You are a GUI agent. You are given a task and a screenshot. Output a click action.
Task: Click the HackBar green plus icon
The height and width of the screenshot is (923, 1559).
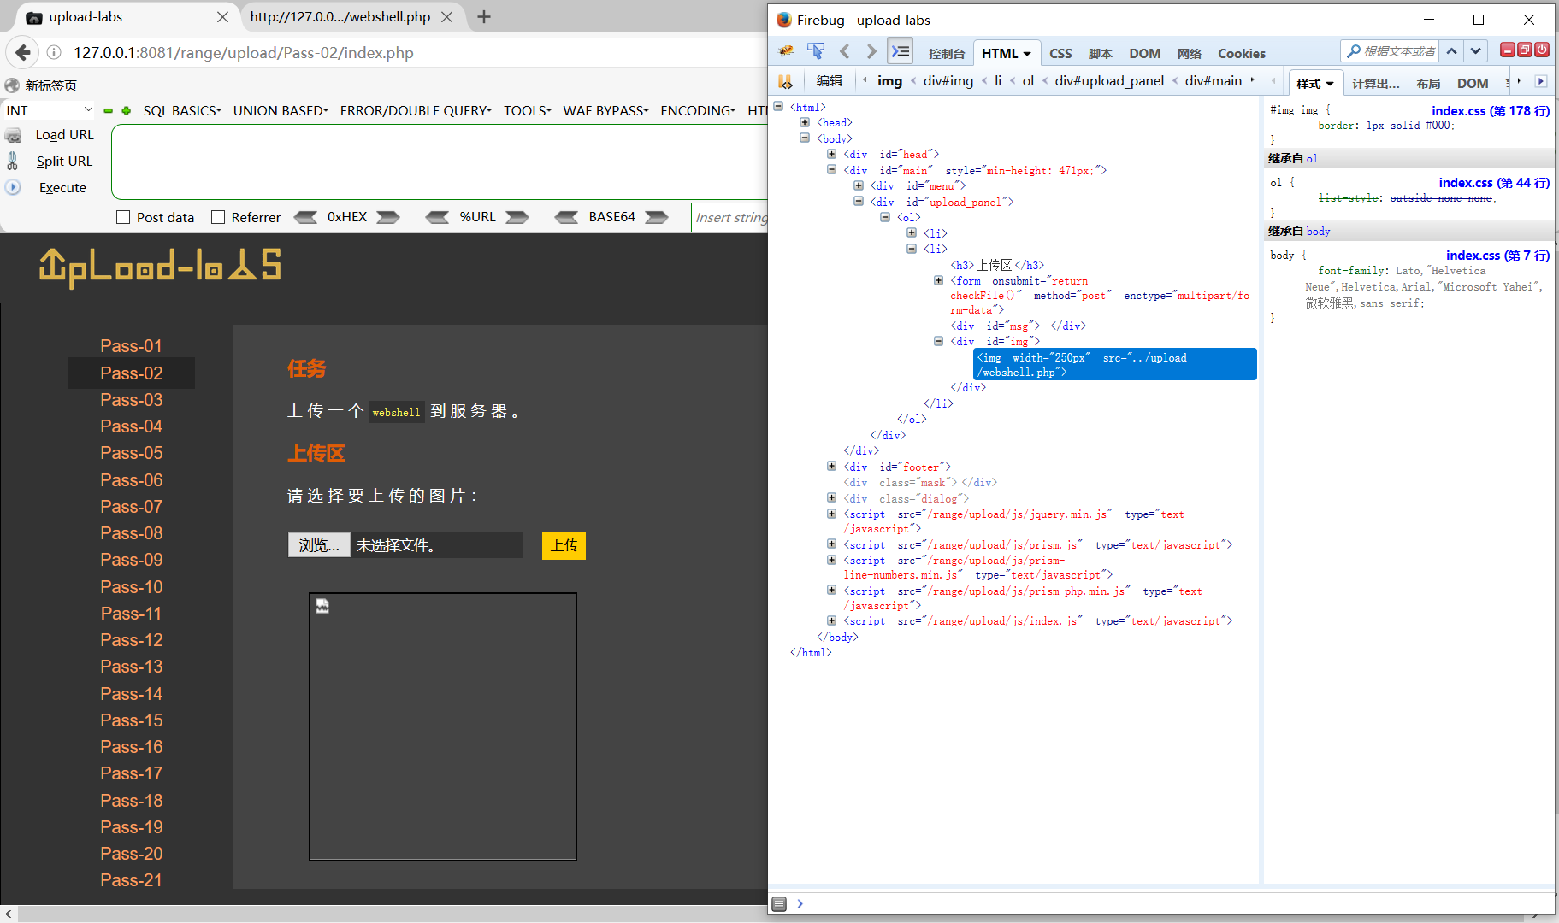(x=127, y=111)
